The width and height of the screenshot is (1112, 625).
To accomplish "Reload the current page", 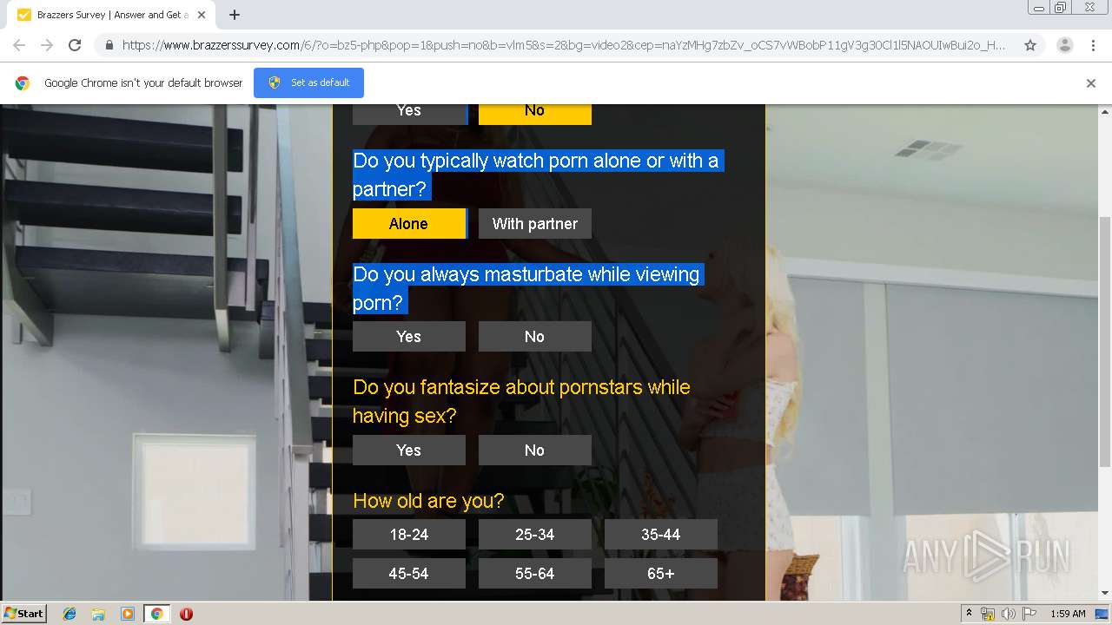I will (x=75, y=45).
